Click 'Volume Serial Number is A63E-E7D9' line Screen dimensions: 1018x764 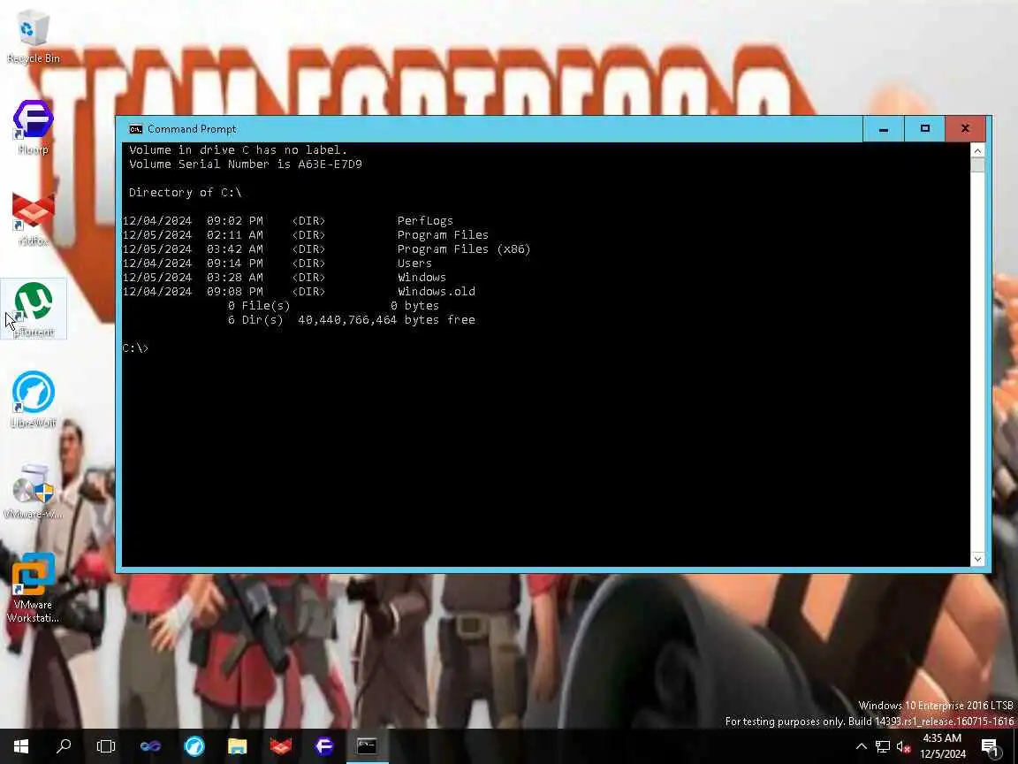pyautogui.click(x=246, y=164)
